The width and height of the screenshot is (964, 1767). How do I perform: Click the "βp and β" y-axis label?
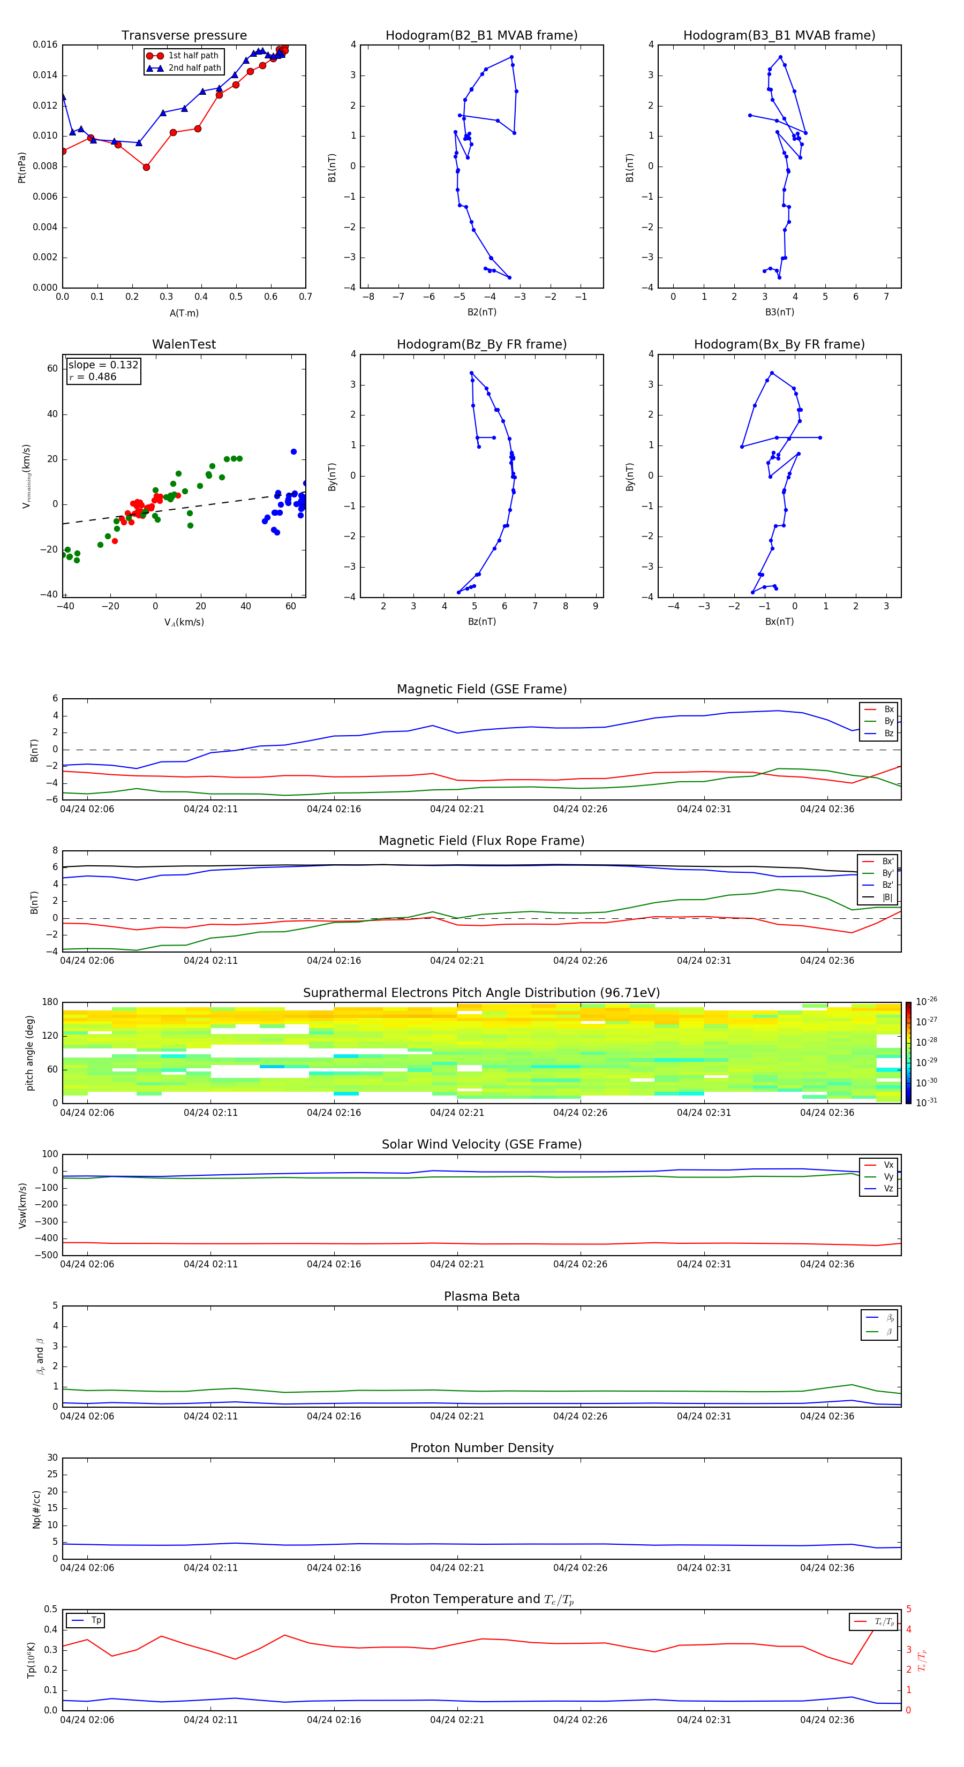(x=40, y=1357)
